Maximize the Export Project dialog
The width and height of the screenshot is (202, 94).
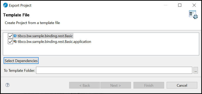tap(180, 5)
